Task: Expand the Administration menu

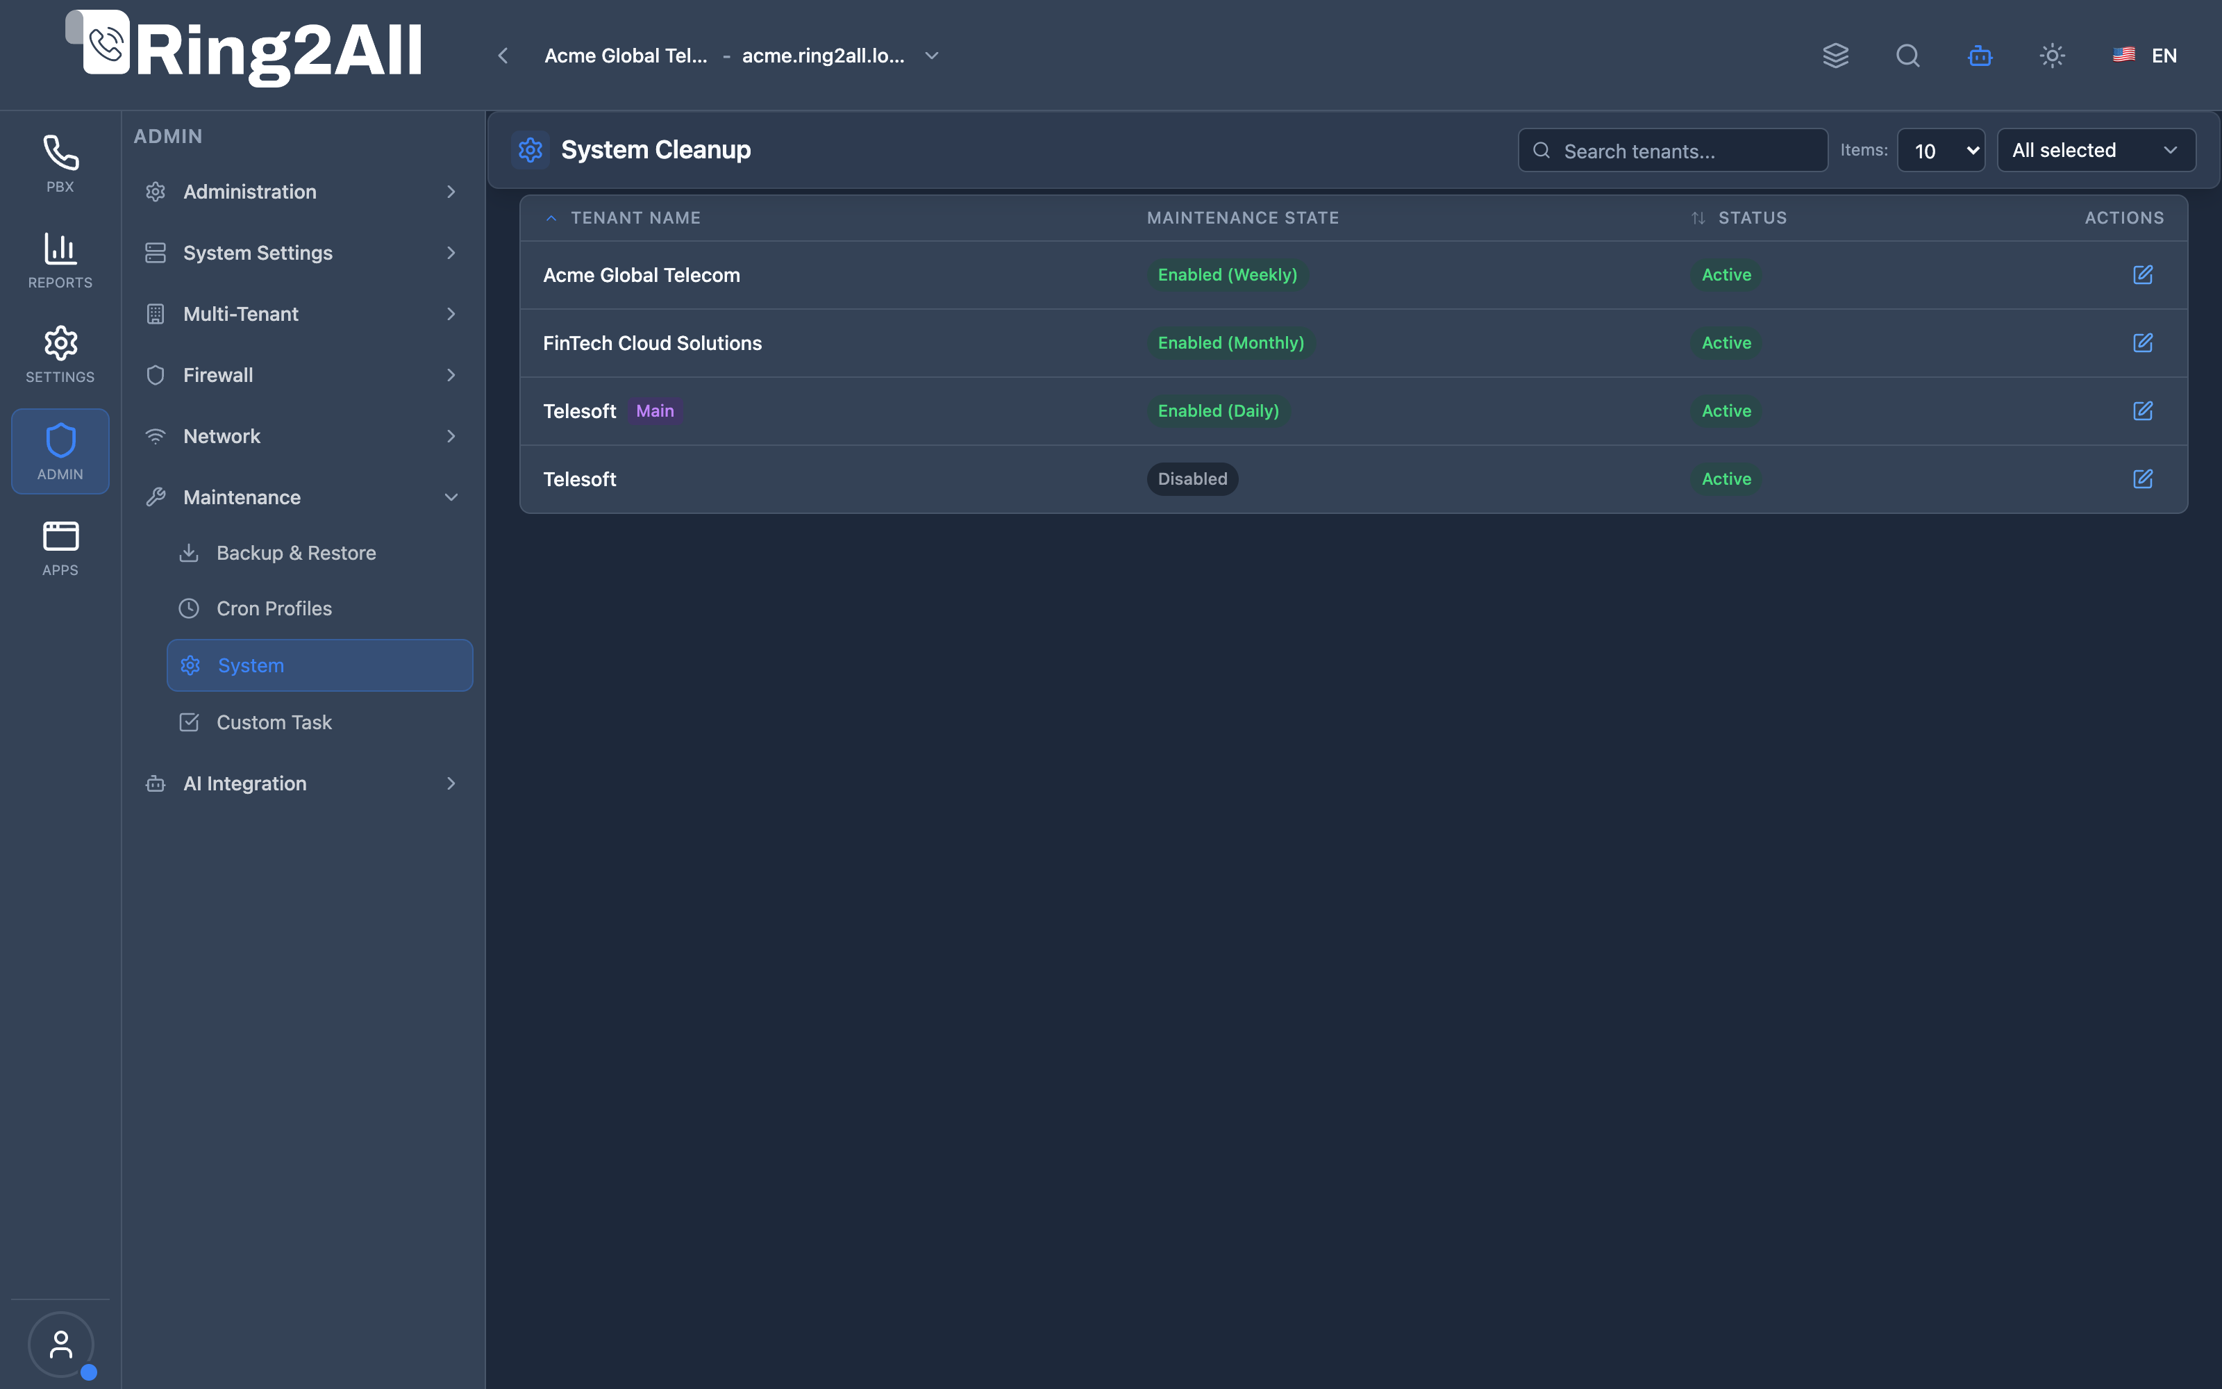Action: (x=302, y=192)
